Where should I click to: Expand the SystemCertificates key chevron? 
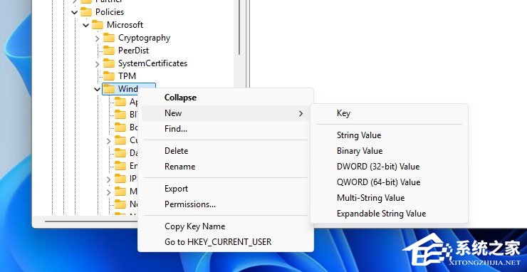tap(97, 63)
